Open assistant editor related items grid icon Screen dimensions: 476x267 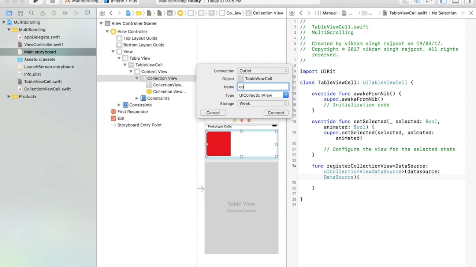pos(292,13)
